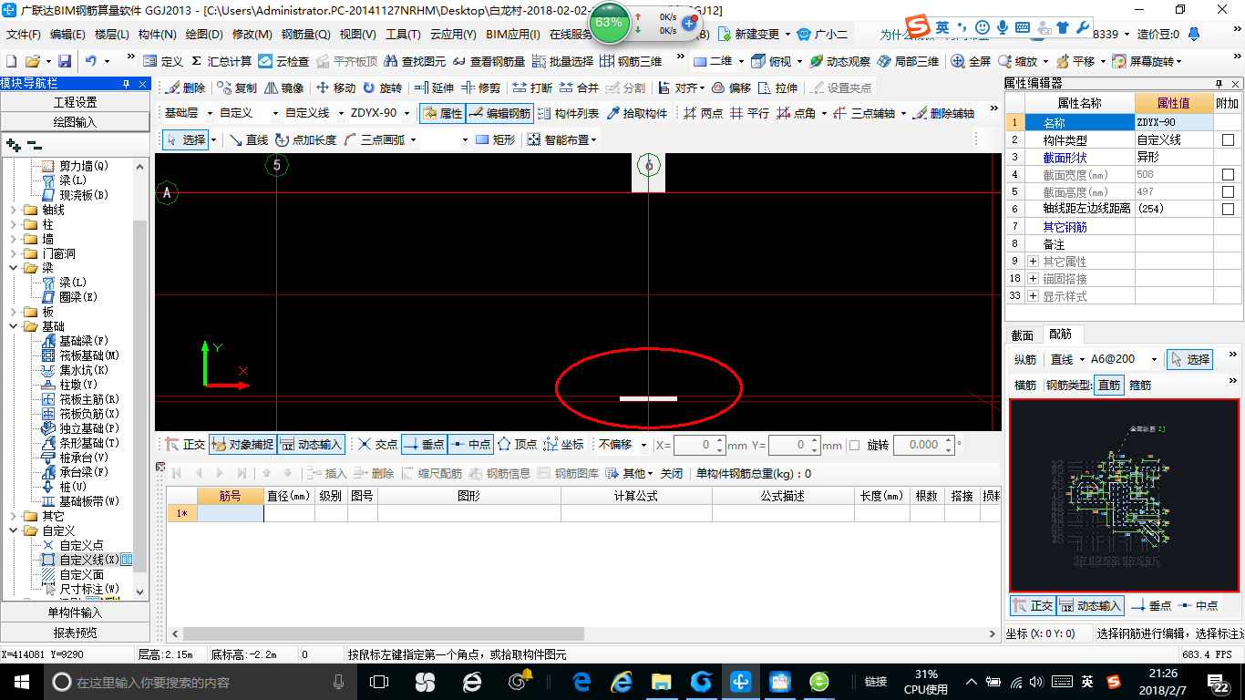
Task: Toggle 动态输入 below main canvas
Action: [311, 445]
